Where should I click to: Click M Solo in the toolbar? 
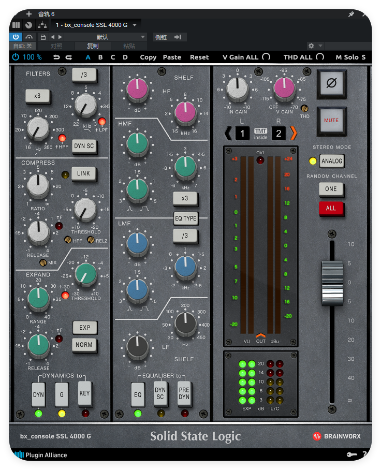pyautogui.click(x=347, y=57)
